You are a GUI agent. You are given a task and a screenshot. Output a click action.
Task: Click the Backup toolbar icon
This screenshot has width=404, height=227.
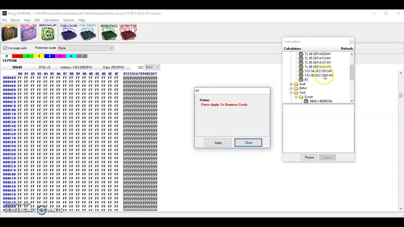click(x=48, y=33)
